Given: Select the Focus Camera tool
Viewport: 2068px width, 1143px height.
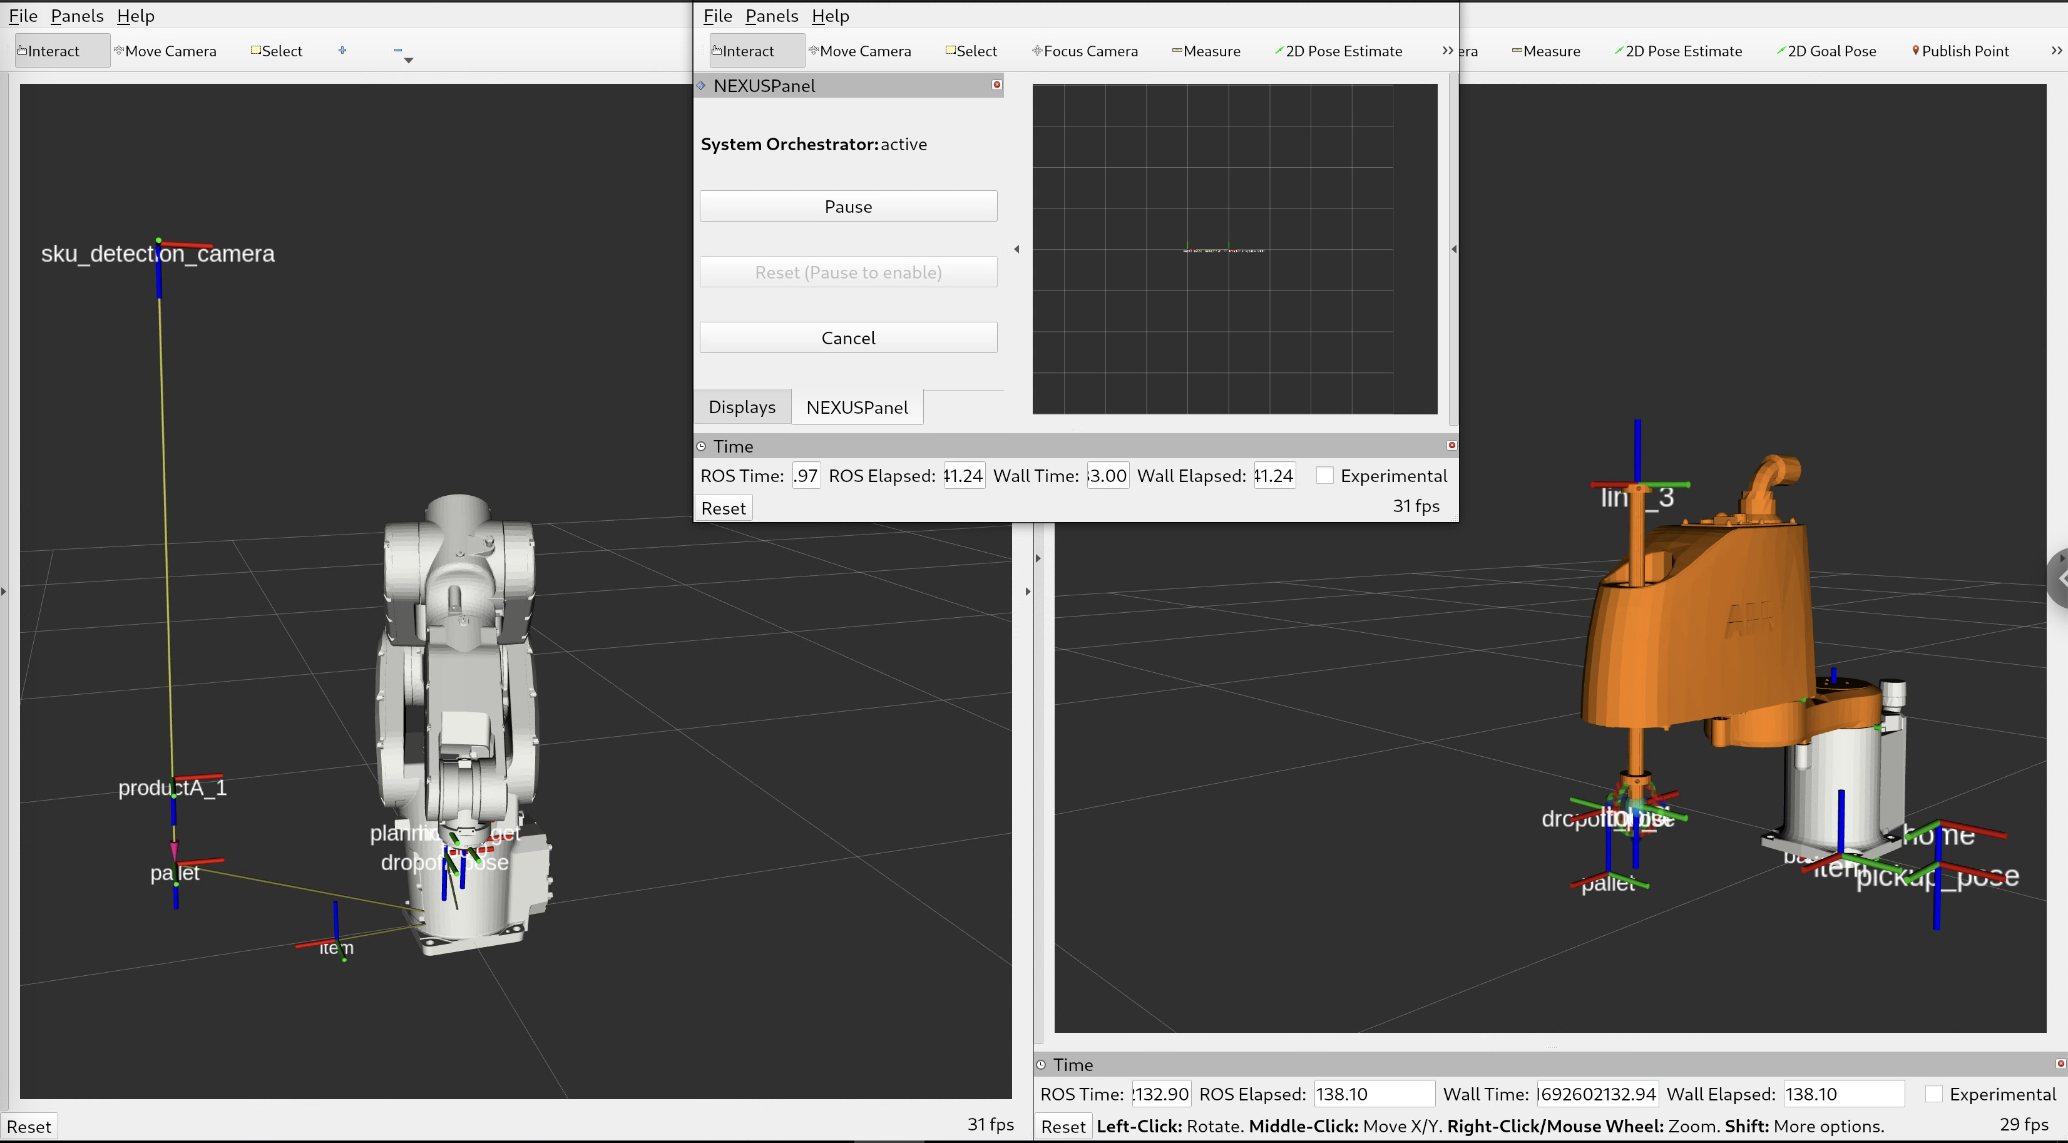Looking at the screenshot, I should pos(1085,51).
